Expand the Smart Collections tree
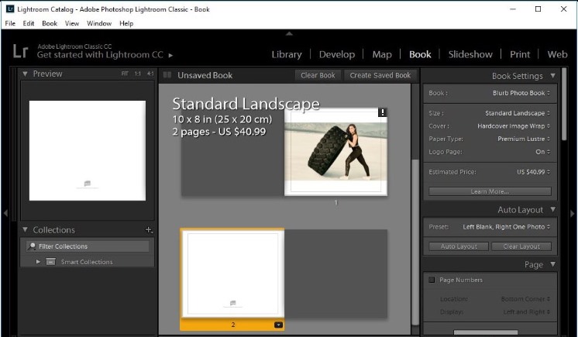 [x=38, y=262]
